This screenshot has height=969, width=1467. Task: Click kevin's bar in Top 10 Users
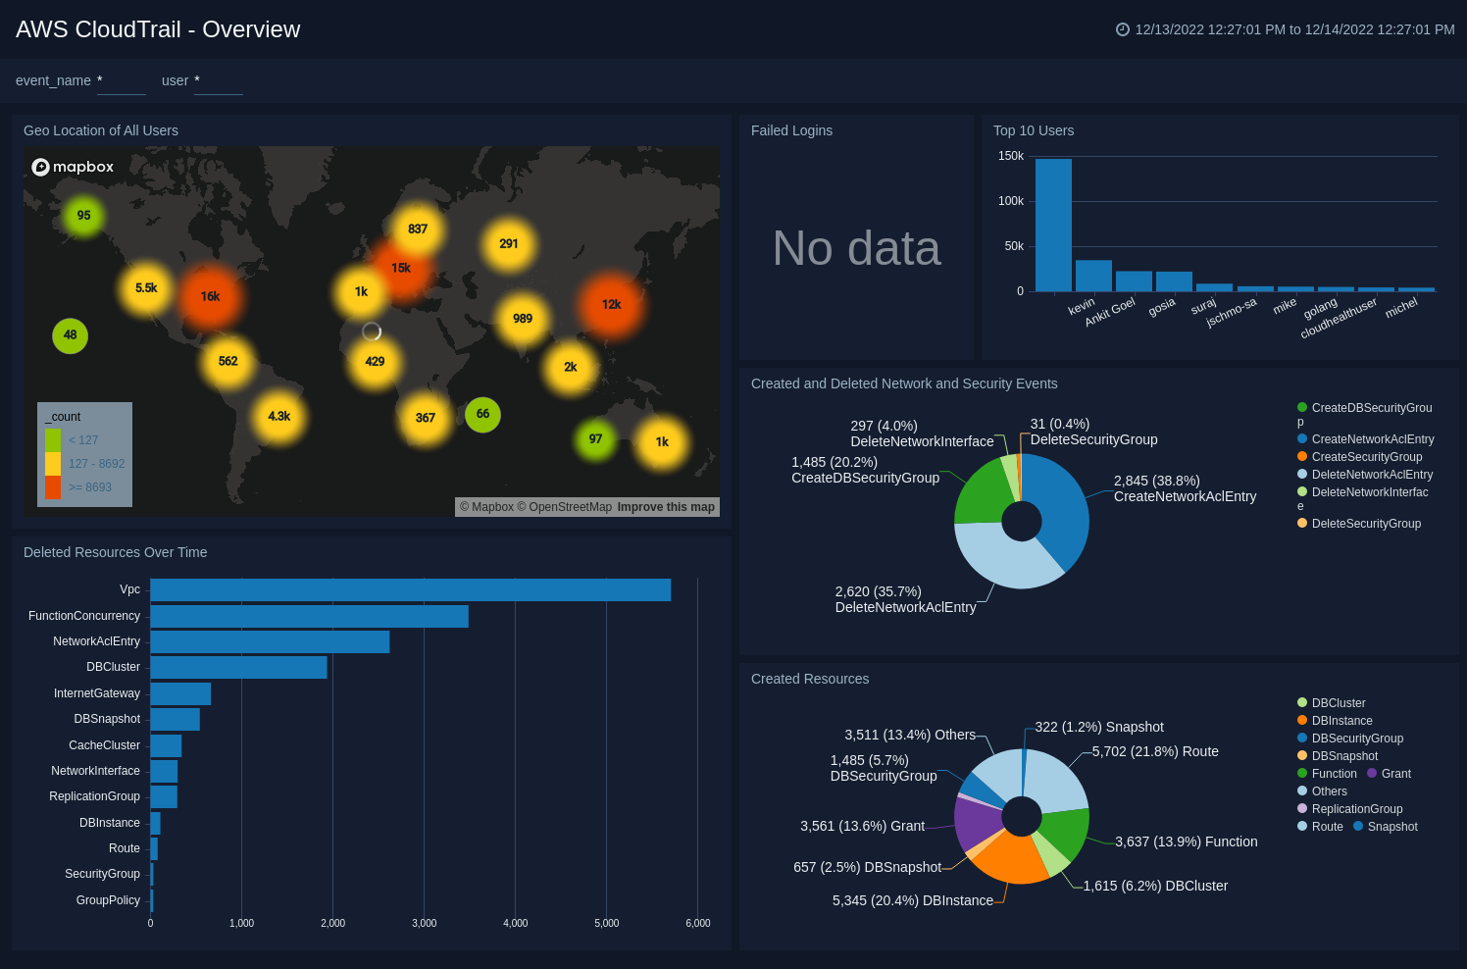tap(1053, 223)
